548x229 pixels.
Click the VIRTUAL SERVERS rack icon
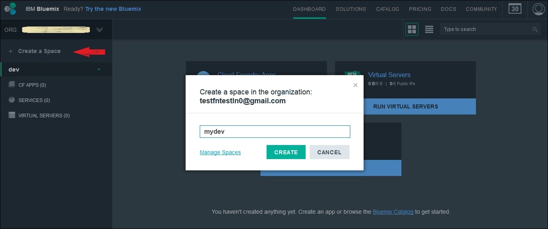point(12,115)
